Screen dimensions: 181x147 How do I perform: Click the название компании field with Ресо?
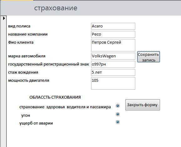(113, 34)
